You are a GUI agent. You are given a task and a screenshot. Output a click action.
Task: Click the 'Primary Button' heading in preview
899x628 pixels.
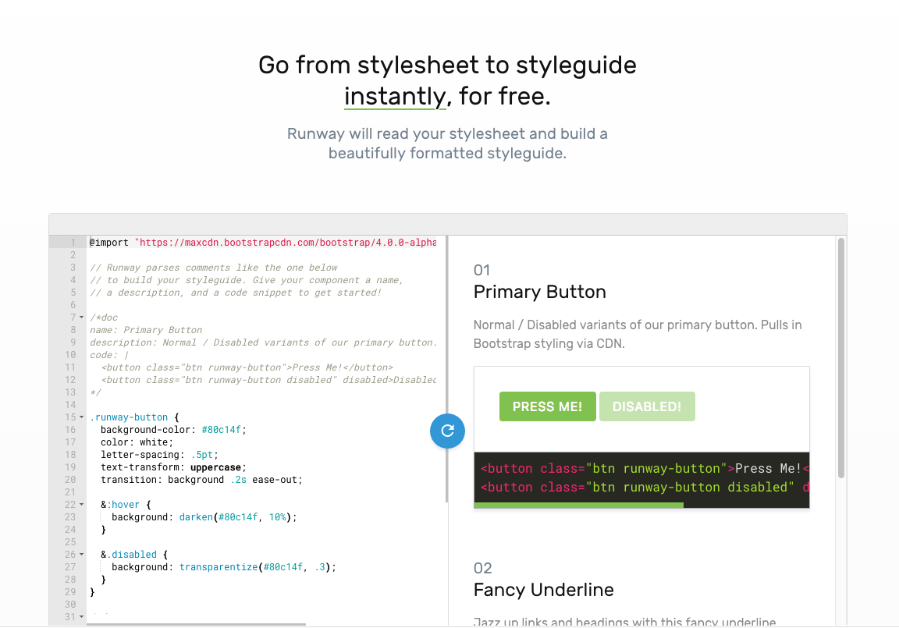(539, 293)
